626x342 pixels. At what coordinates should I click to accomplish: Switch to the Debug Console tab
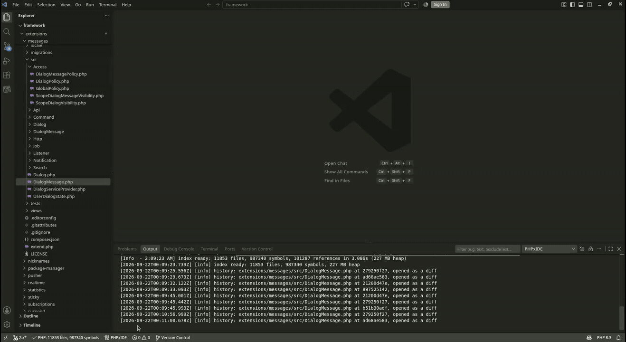[179, 249]
